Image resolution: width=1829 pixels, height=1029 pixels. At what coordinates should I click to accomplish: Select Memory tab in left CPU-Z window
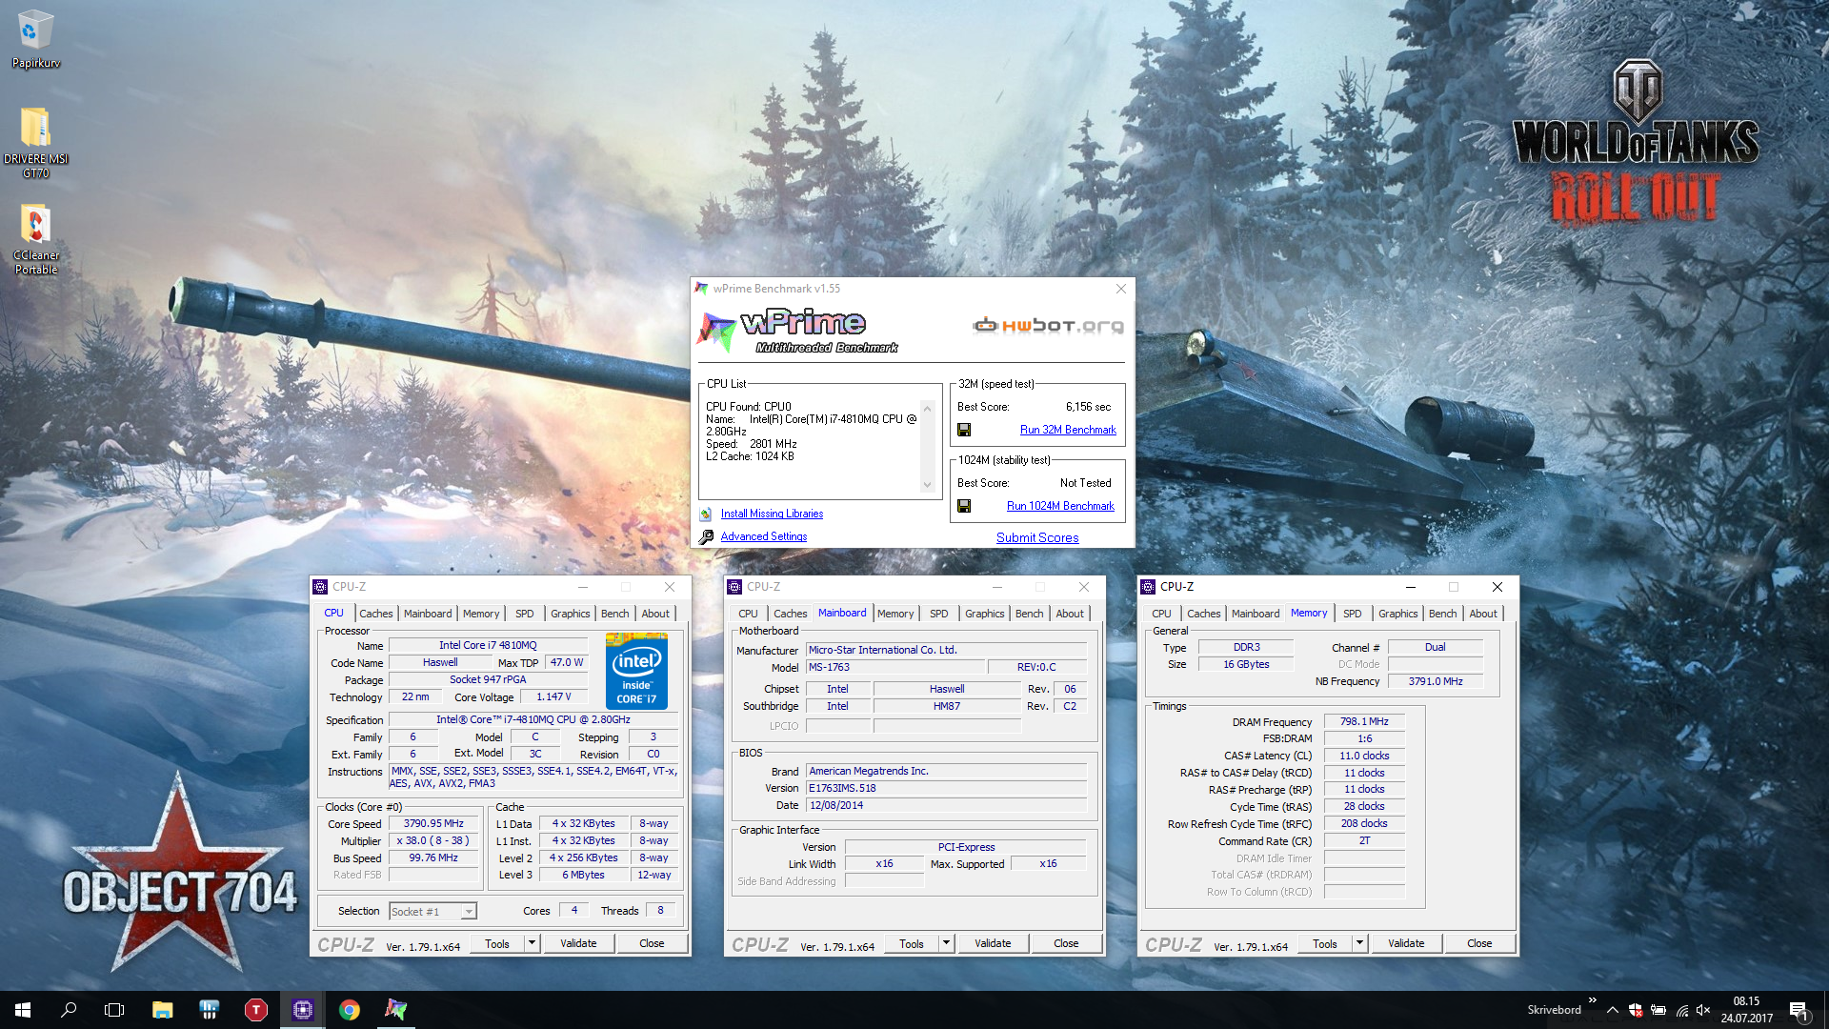coord(480,614)
